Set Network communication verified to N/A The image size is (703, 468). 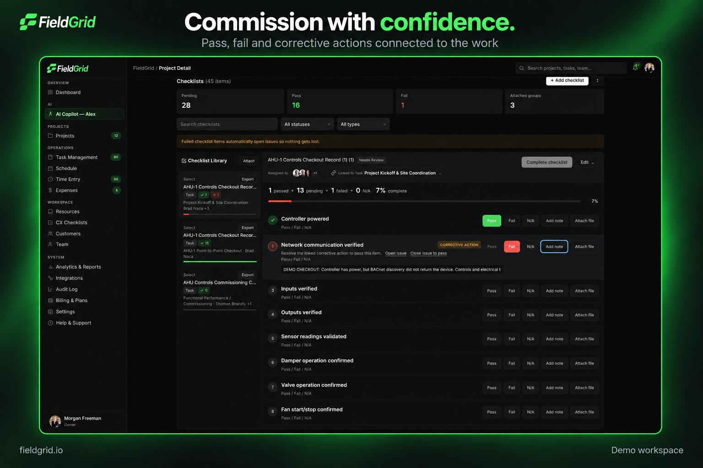pyautogui.click(x=530, y=247)
